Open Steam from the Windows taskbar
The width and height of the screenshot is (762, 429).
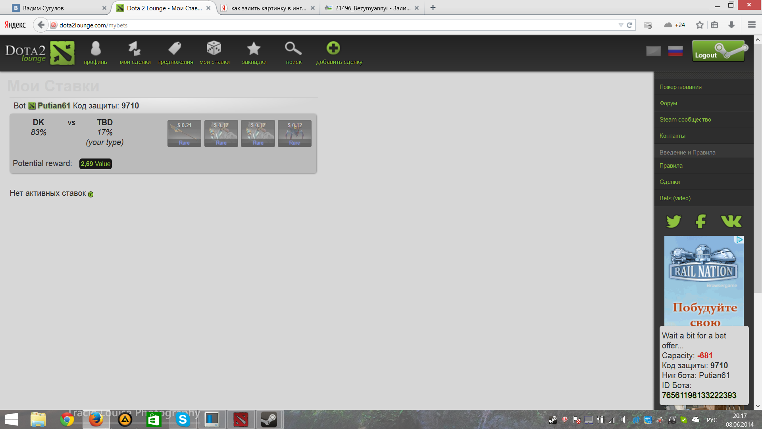coord(269,419)
